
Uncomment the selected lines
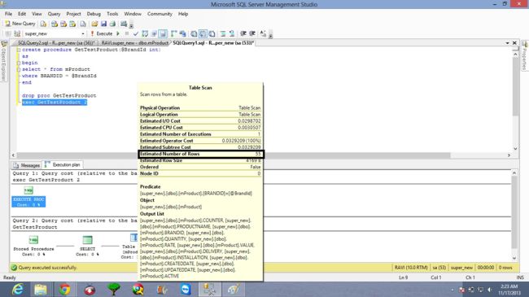[x=232, y=33]
